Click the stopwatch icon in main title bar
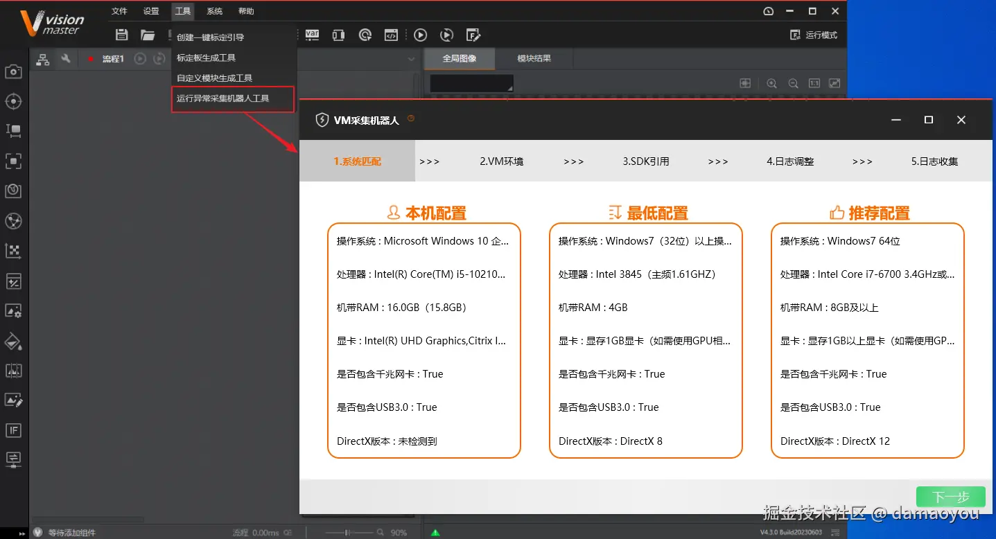996x539 pixels. click(768, 11)
